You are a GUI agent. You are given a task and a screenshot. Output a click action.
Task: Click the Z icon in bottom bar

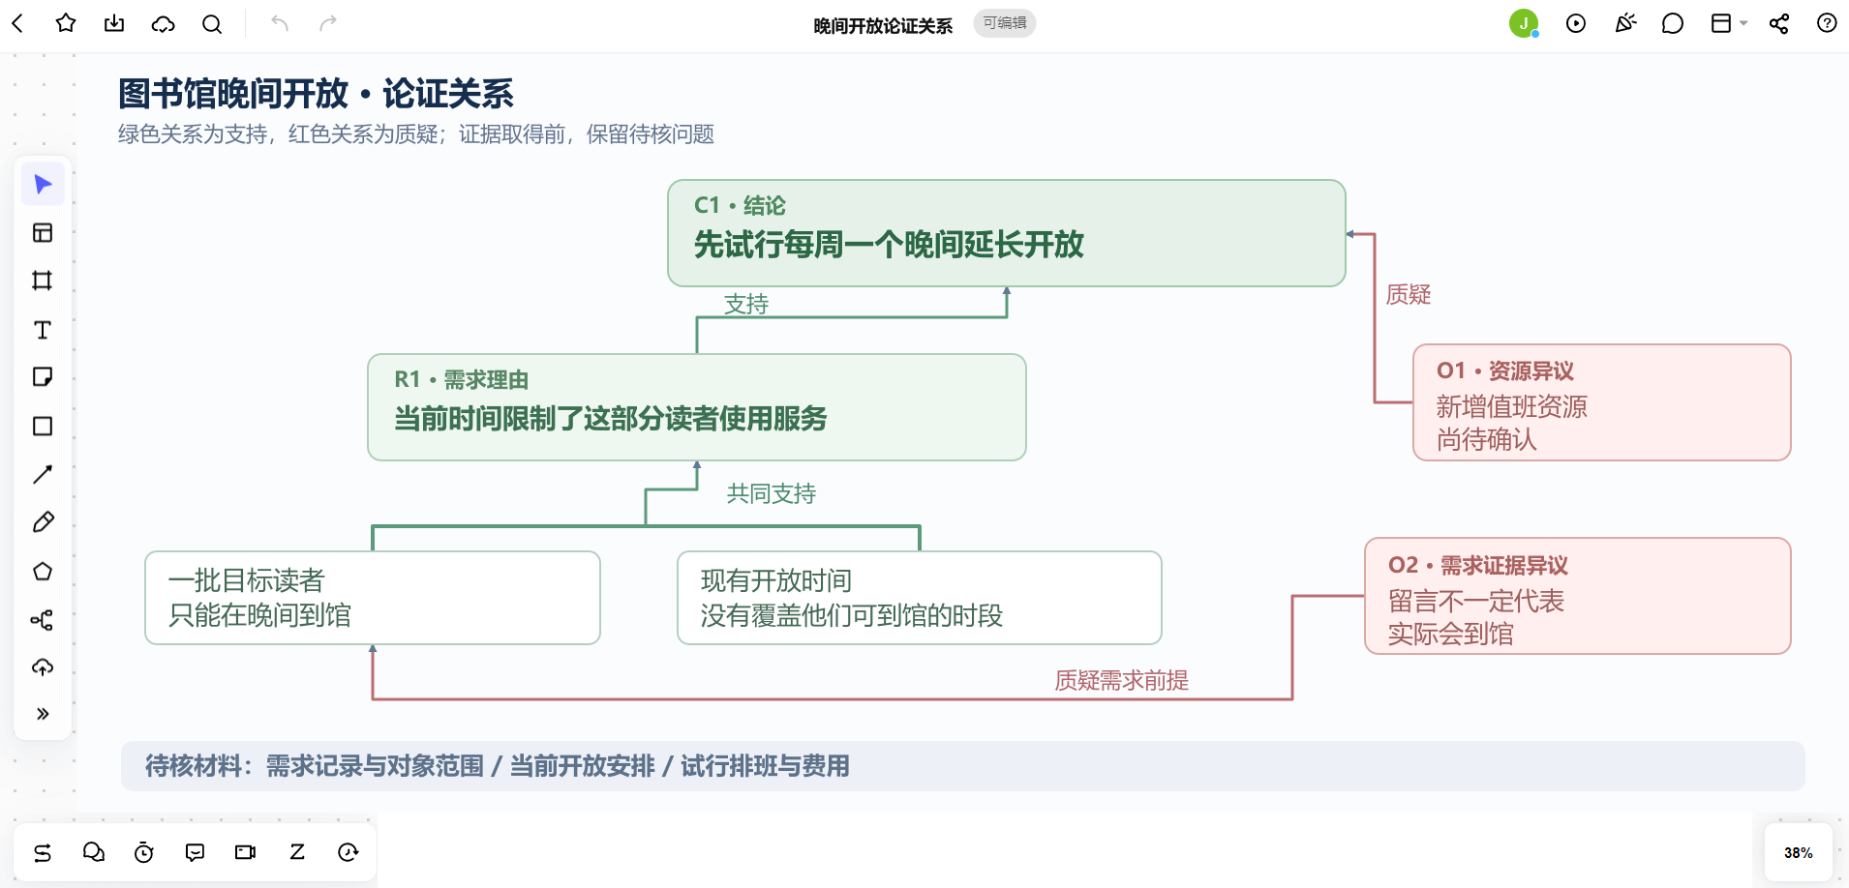click(x=297, y=852)
